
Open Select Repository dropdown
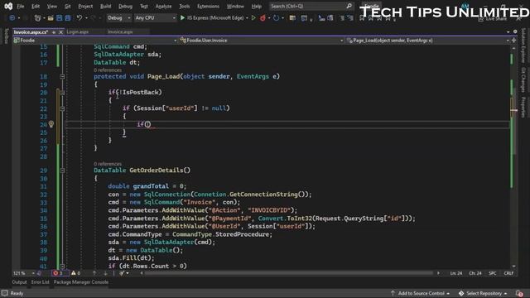483,293
